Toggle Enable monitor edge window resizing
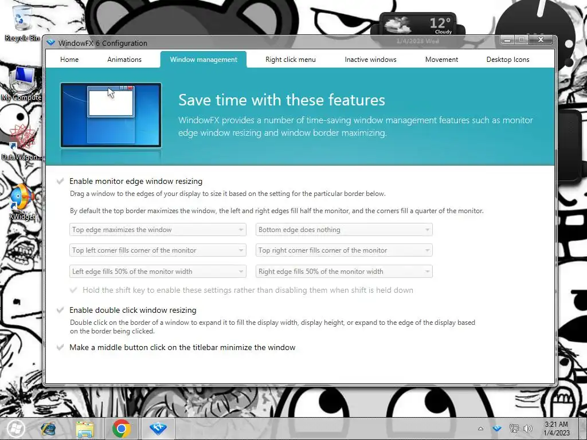 tap(60, 182)
